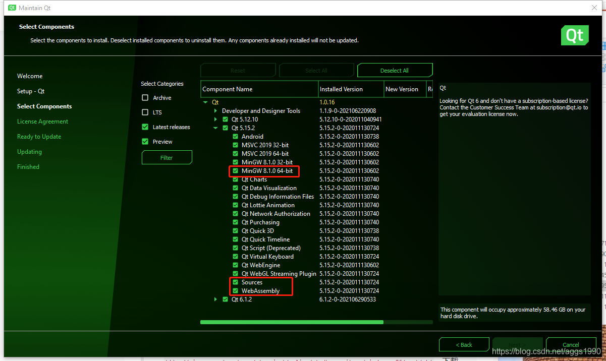Open the Updating step
This screenshot has width=606, height=361.
click(x=29, y=152)
